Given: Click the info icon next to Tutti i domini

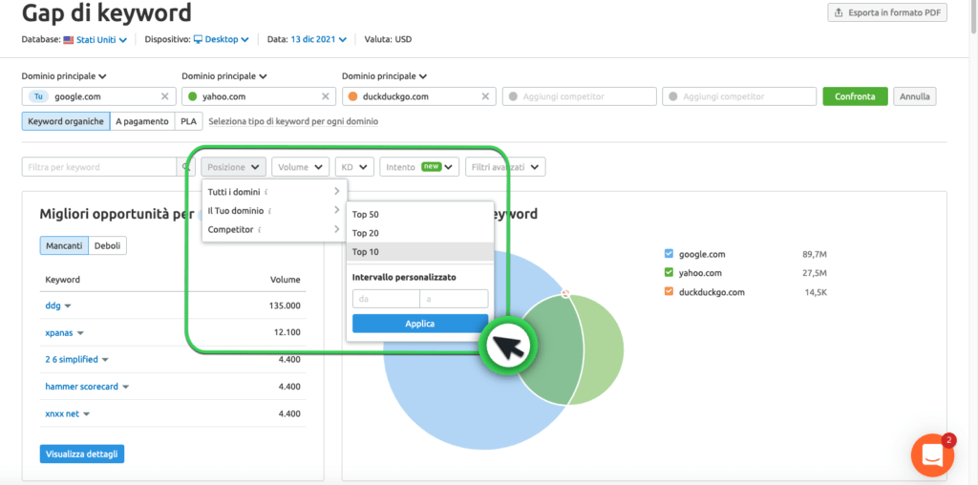Looking at the screenshot, I should (266, 191).
